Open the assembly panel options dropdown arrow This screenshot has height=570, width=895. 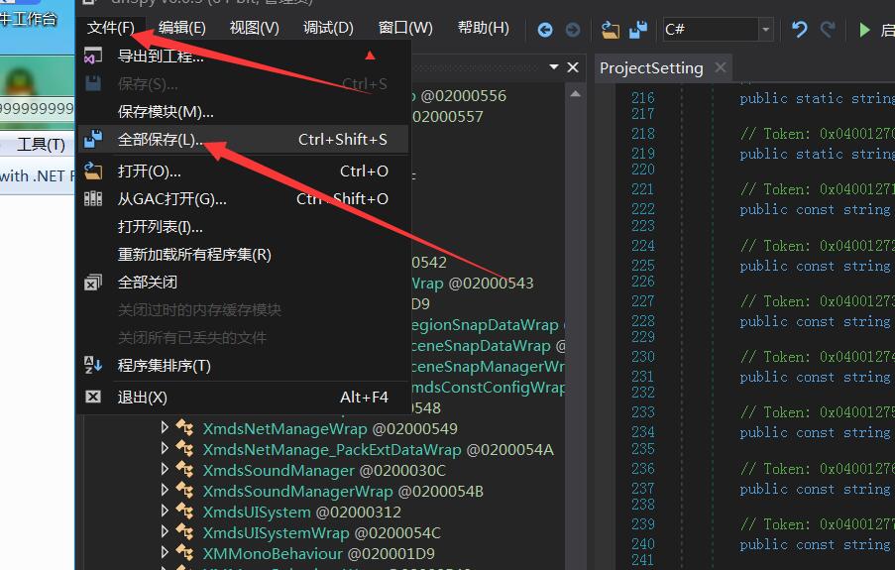554,67
